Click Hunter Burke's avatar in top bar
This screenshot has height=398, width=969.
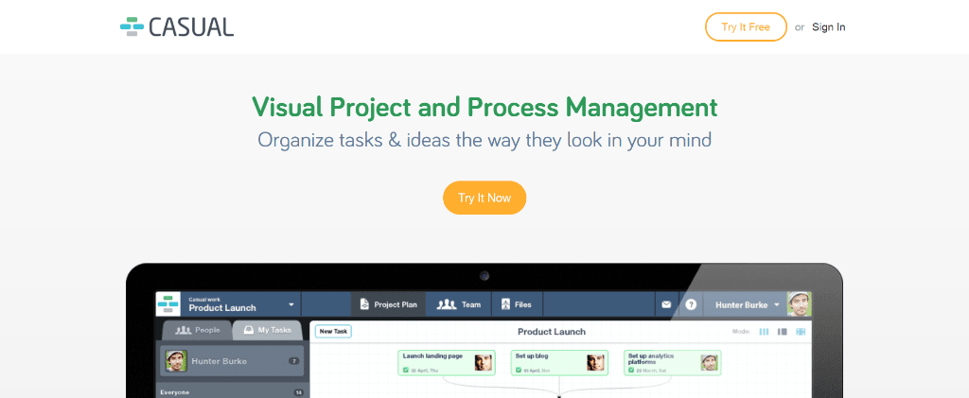[799, 304]
